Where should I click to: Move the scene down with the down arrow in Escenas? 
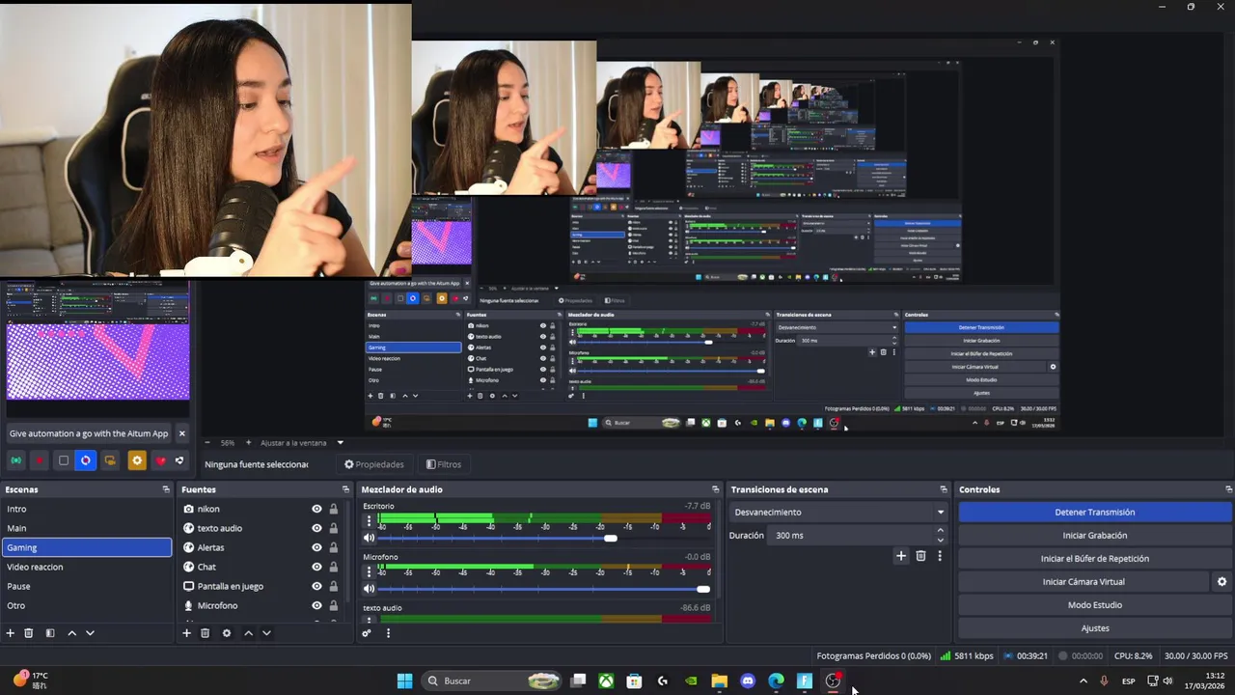tap(90, 633)
